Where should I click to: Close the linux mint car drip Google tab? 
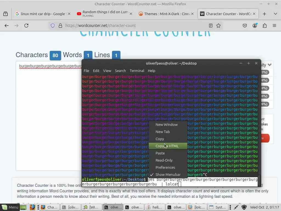tap(69, 14)
